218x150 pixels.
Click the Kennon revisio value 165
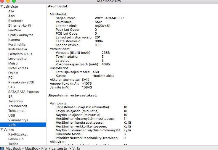[98, 45]
